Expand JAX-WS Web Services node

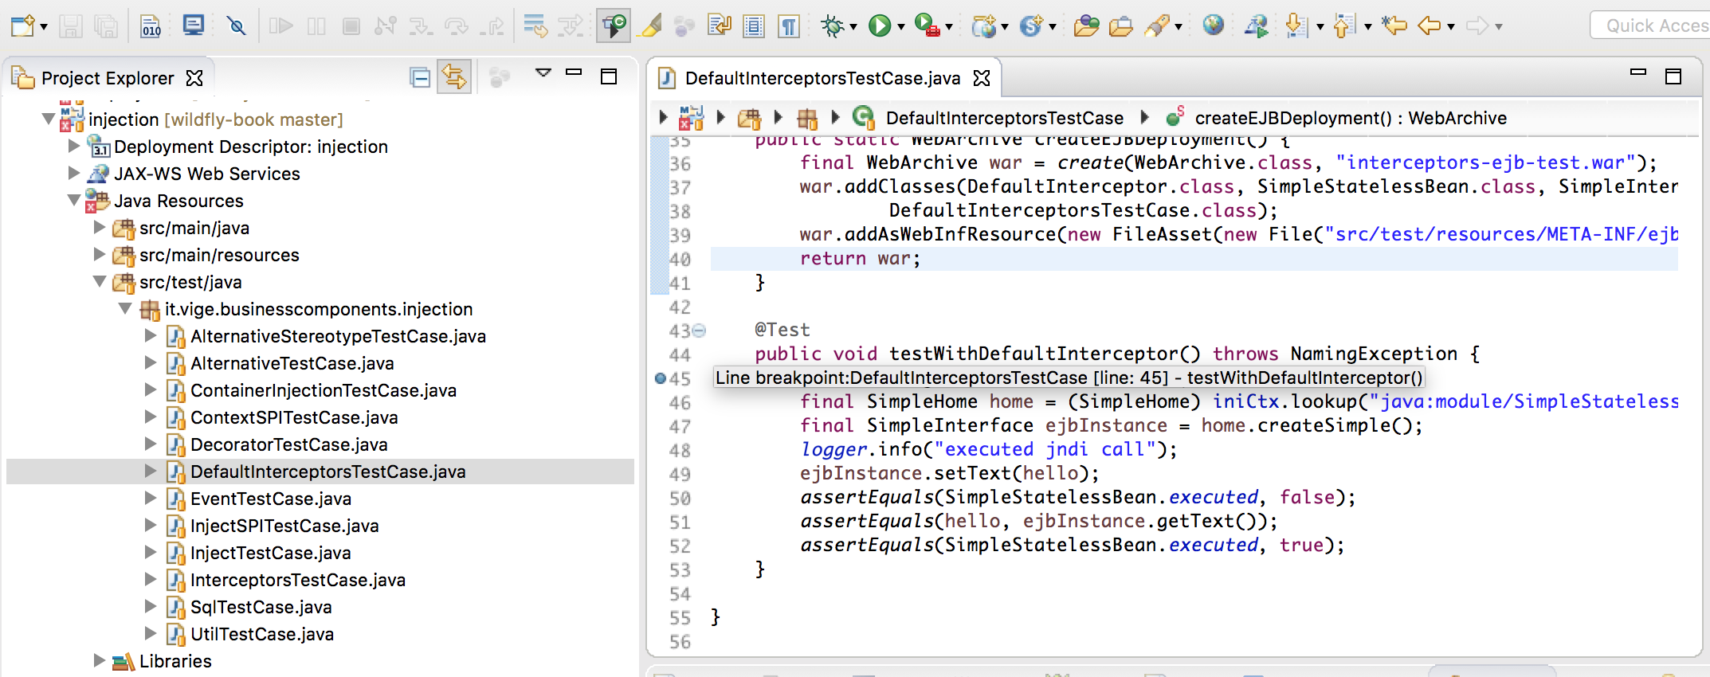pyautogui.click(x=74, y=173)
